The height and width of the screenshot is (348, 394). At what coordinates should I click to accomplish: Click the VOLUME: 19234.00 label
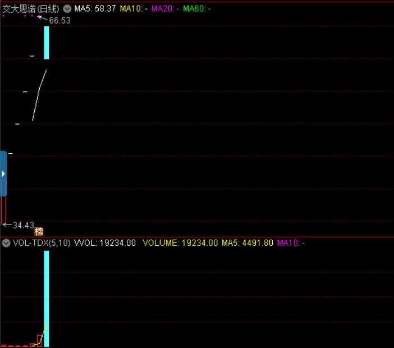coord(180,243)
